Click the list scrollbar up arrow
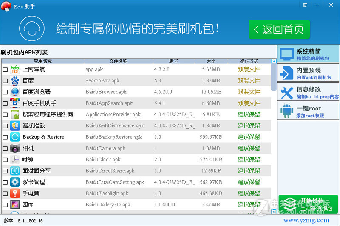 (x=274, y=61)
